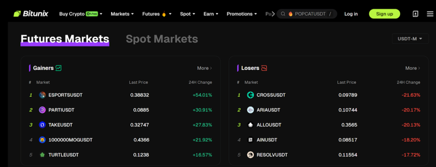Click the Bitunix logo
The width and height of the screenshot is (436, 167).
click(31, 14)
